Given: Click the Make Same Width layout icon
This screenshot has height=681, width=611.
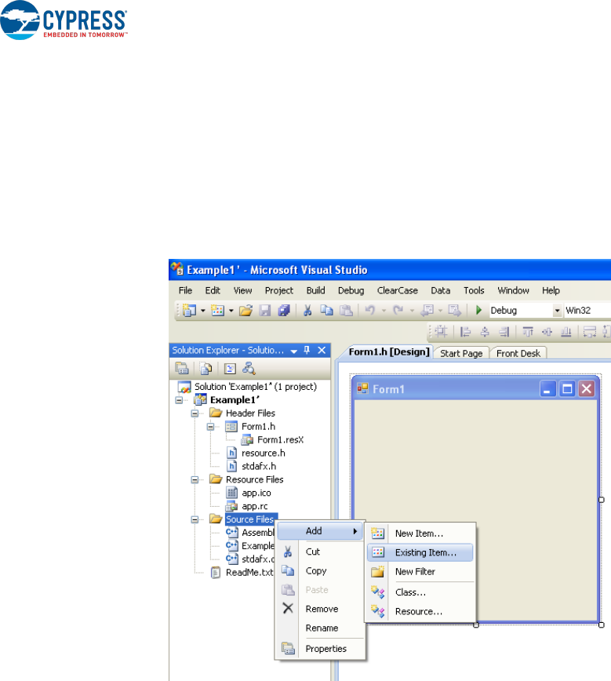Looking at the screenshot, I should (x=590, y=332).
